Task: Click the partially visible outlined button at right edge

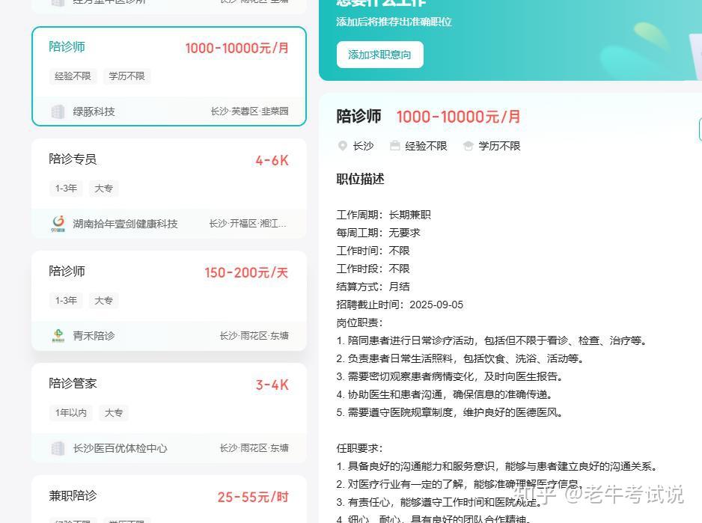Action: coord(699,129)
